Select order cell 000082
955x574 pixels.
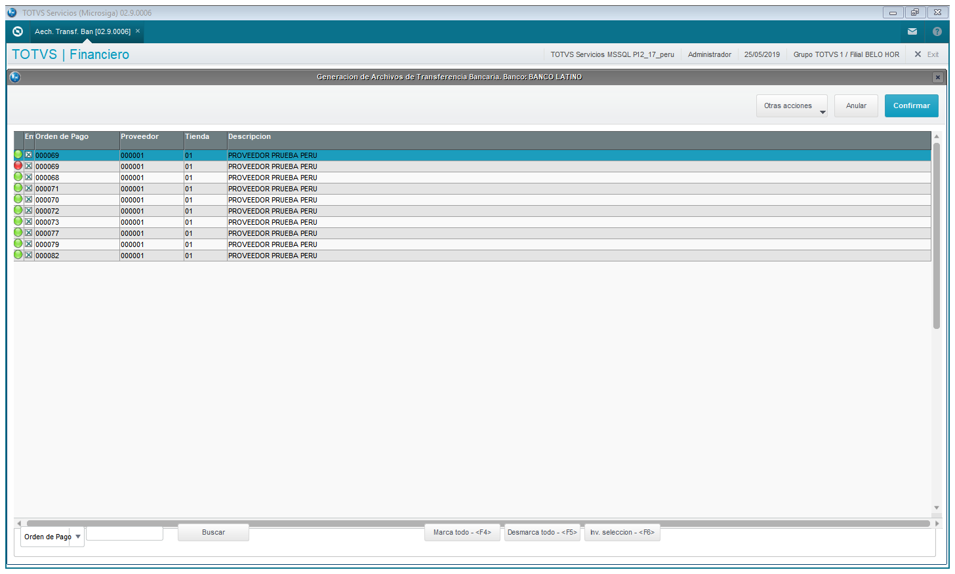pos(76,256)
